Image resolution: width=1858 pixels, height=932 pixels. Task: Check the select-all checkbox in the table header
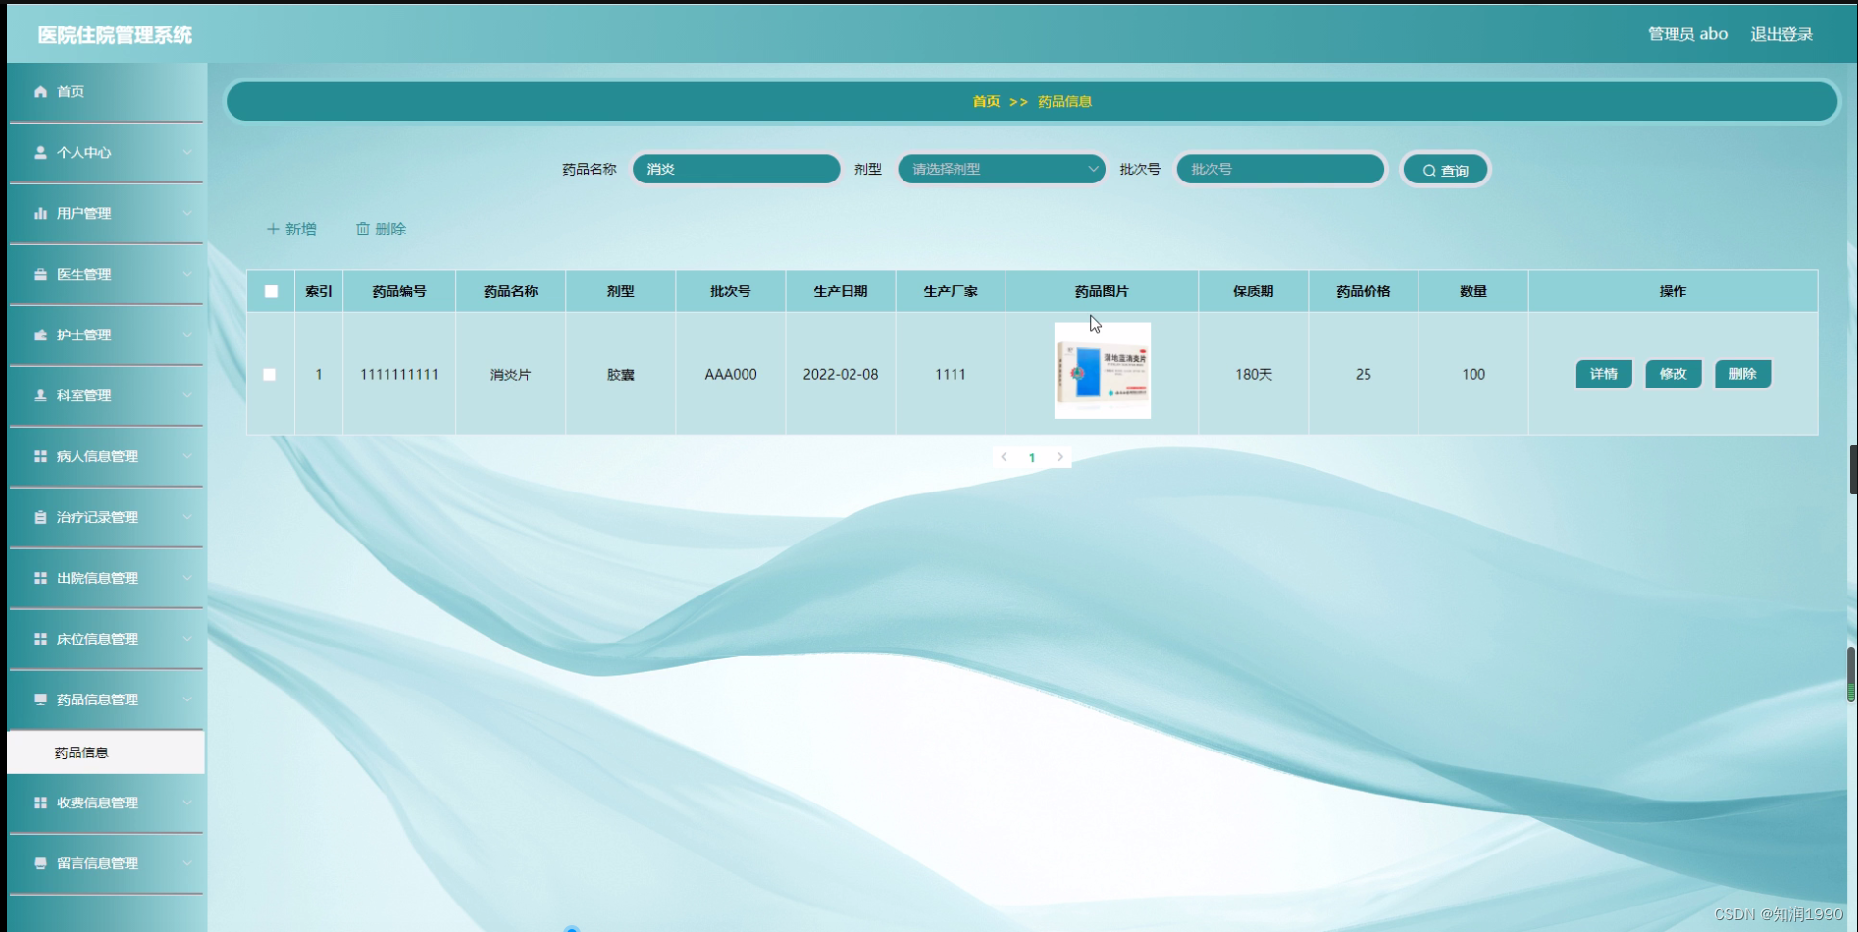(271, 290)
